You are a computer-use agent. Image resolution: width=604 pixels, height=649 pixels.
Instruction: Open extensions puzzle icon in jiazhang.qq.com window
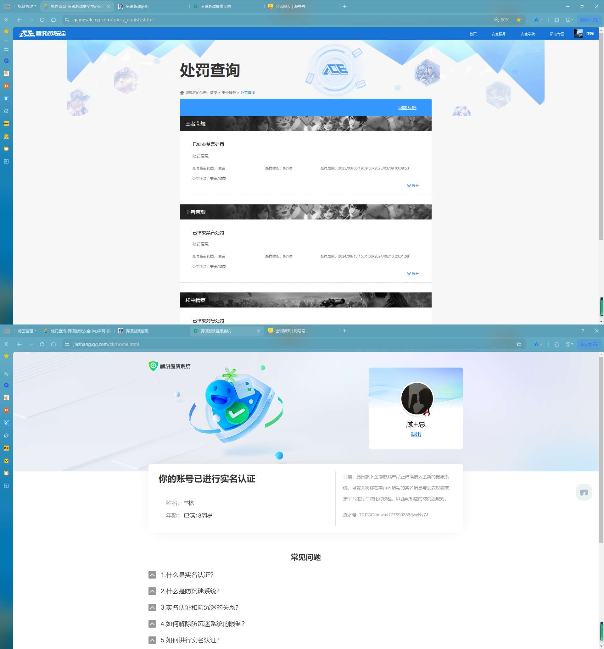point(557,344)
